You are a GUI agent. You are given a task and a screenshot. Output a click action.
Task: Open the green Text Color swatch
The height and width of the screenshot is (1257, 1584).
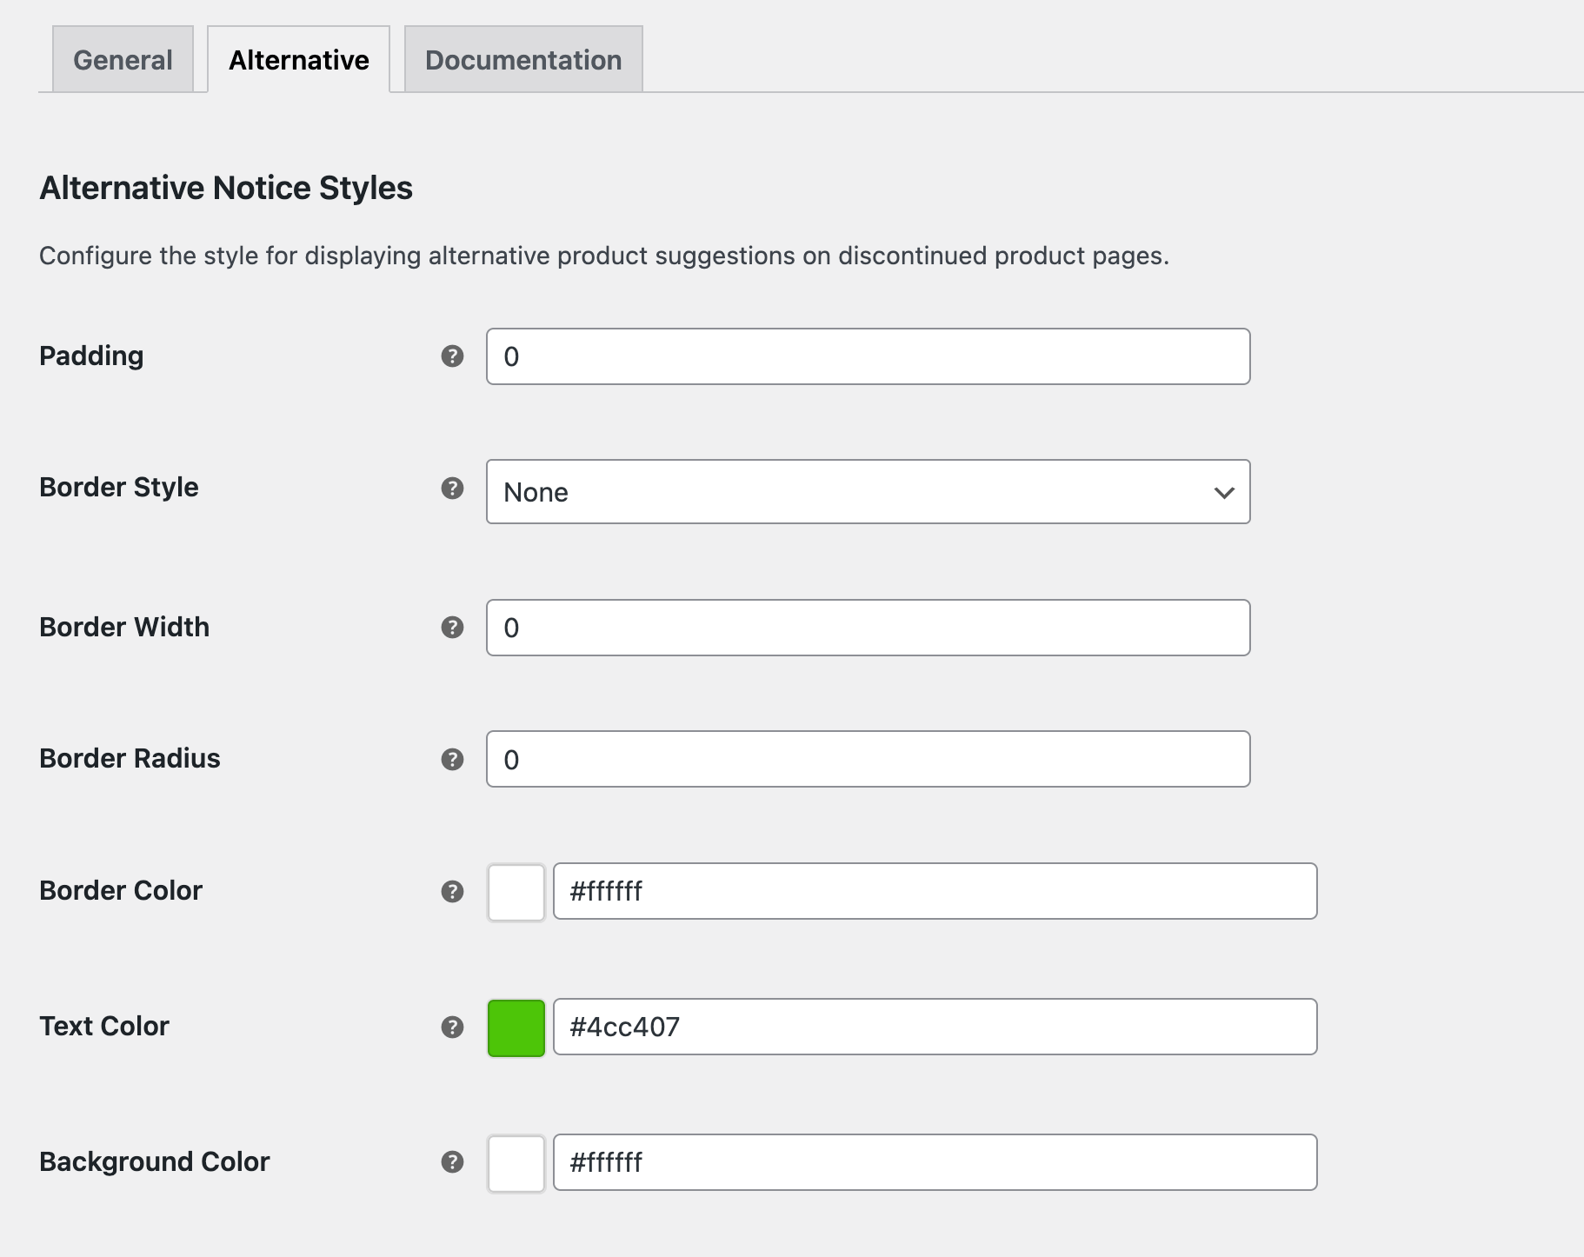[516, 1028]
